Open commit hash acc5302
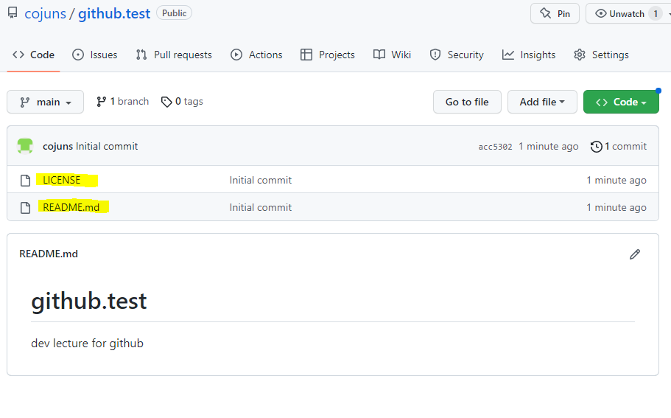Image resolution: width=671 pixels, height=418 pixels. tap(495, 147)
